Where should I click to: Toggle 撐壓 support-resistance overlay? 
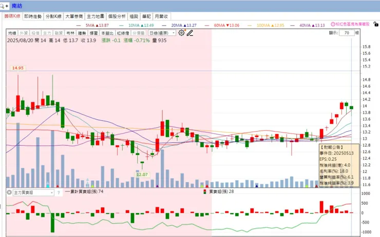(x=93, y=33)
